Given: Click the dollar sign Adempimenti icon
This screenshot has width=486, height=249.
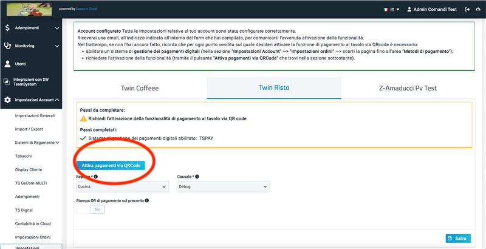Looking at the screenshot, I should [x=7, y=28].
